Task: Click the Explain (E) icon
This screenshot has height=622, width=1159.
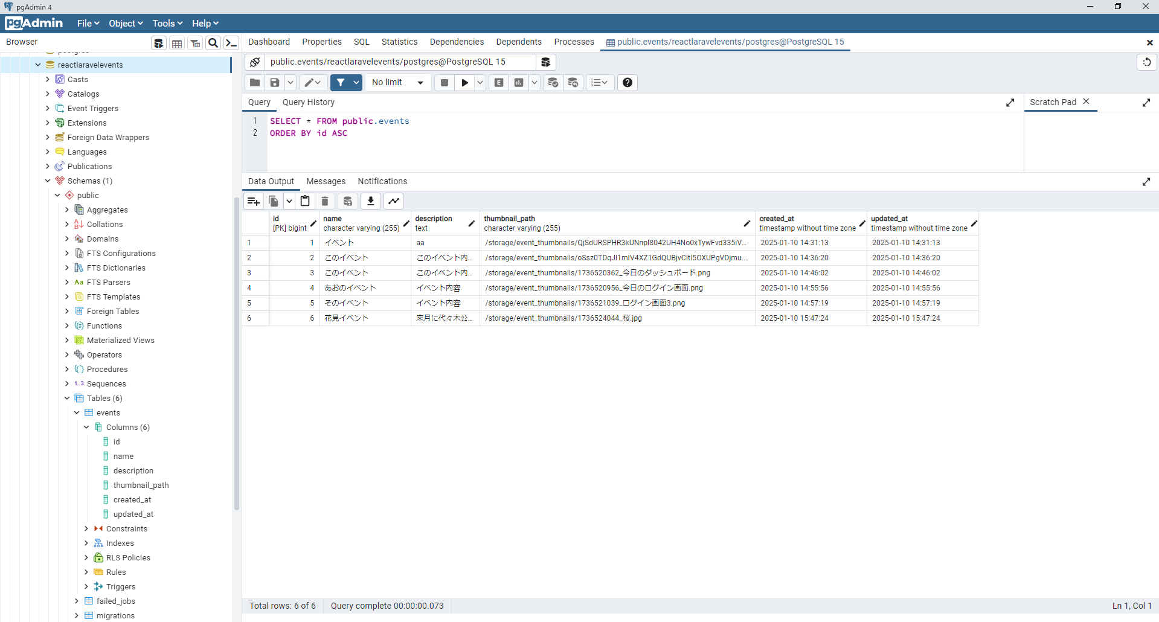Action: click(499, 83)
